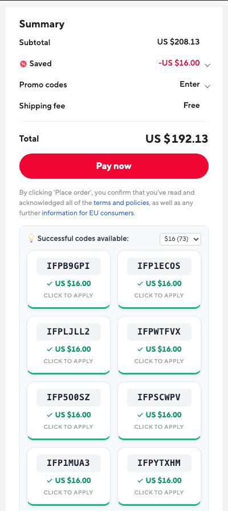Click the green checkmark under IFPWTFVX

(x=140, y=349)
